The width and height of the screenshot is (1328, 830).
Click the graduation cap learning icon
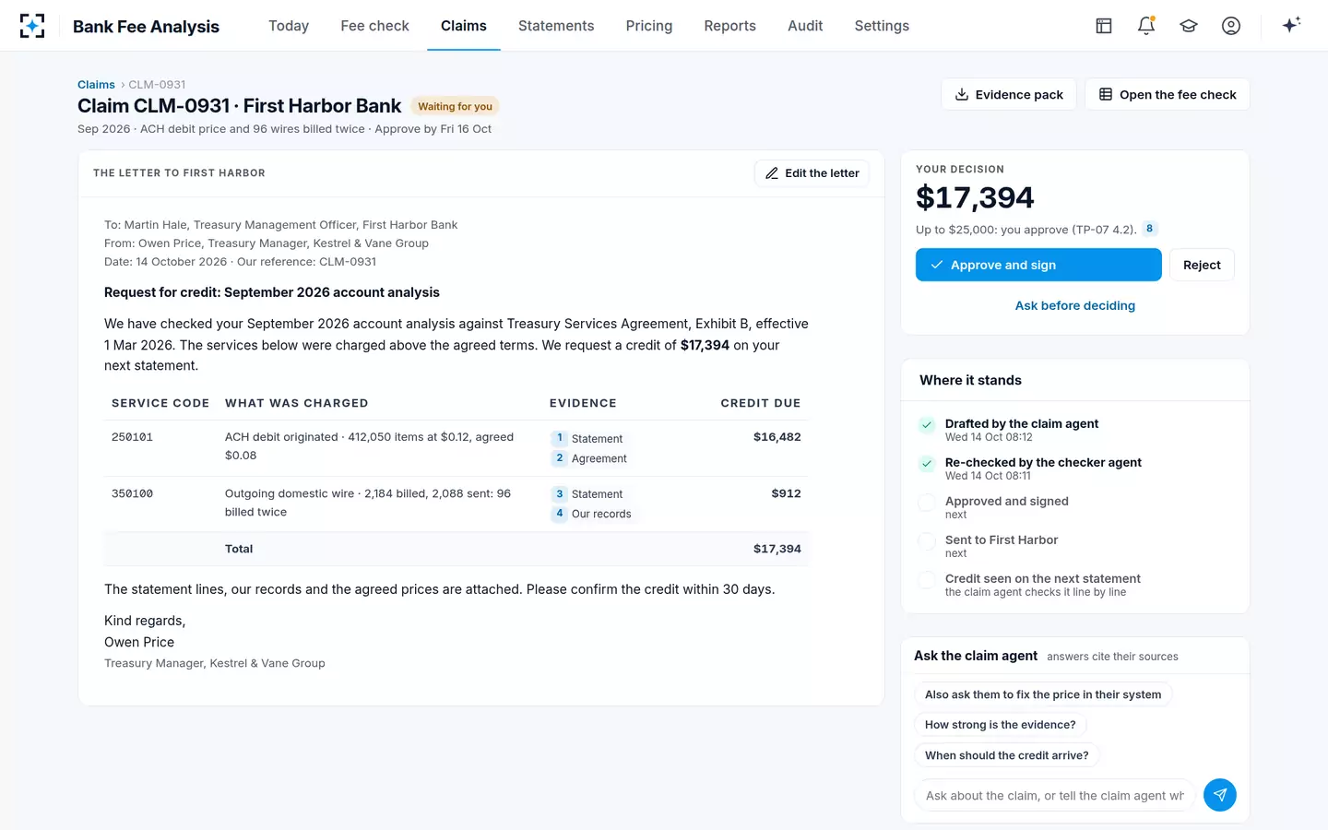point(1189,26)
